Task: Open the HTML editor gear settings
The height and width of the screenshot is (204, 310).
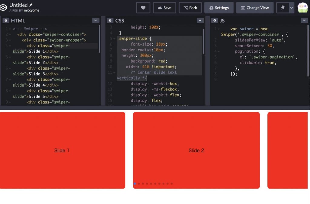Action: pyautogui.click(x=6, y=21)
